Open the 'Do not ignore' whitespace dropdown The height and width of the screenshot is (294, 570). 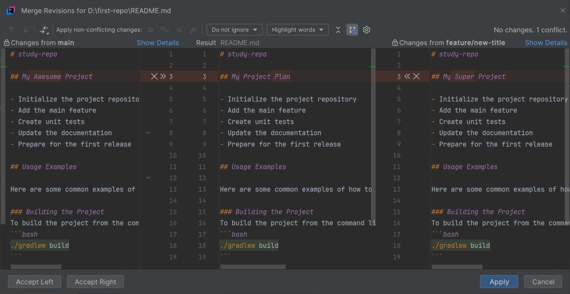tap(234, 30)
